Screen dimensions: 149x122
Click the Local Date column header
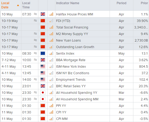coord(5,5)
